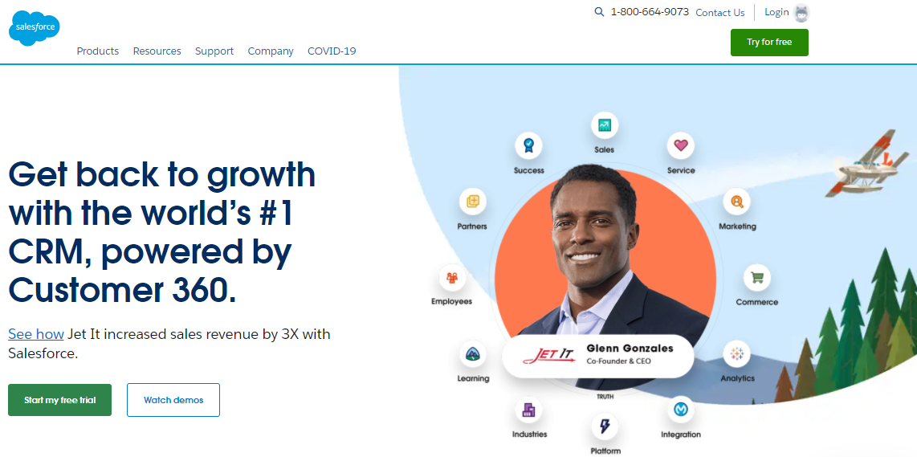Select the Employees people icon
Screen dimensions: 917x457
pos(452,277)
